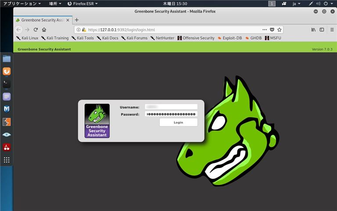Reload the page with the refresh icon
This screenshot has width=337, height=211.
coord(36,30)
